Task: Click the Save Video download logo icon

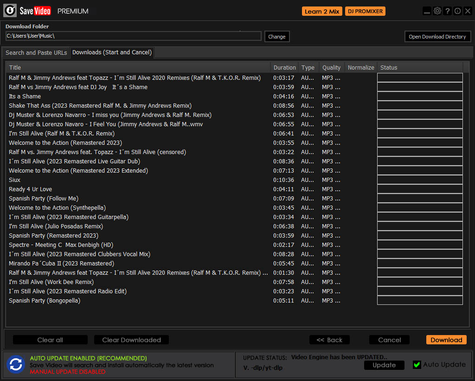Action: tap(11, 11)
